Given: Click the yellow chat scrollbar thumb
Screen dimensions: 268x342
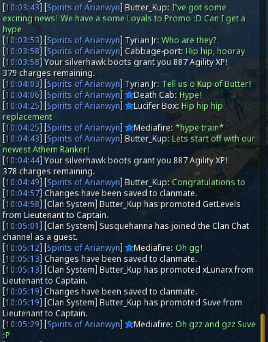Looking at the screenshot, I should coord(263,328).
